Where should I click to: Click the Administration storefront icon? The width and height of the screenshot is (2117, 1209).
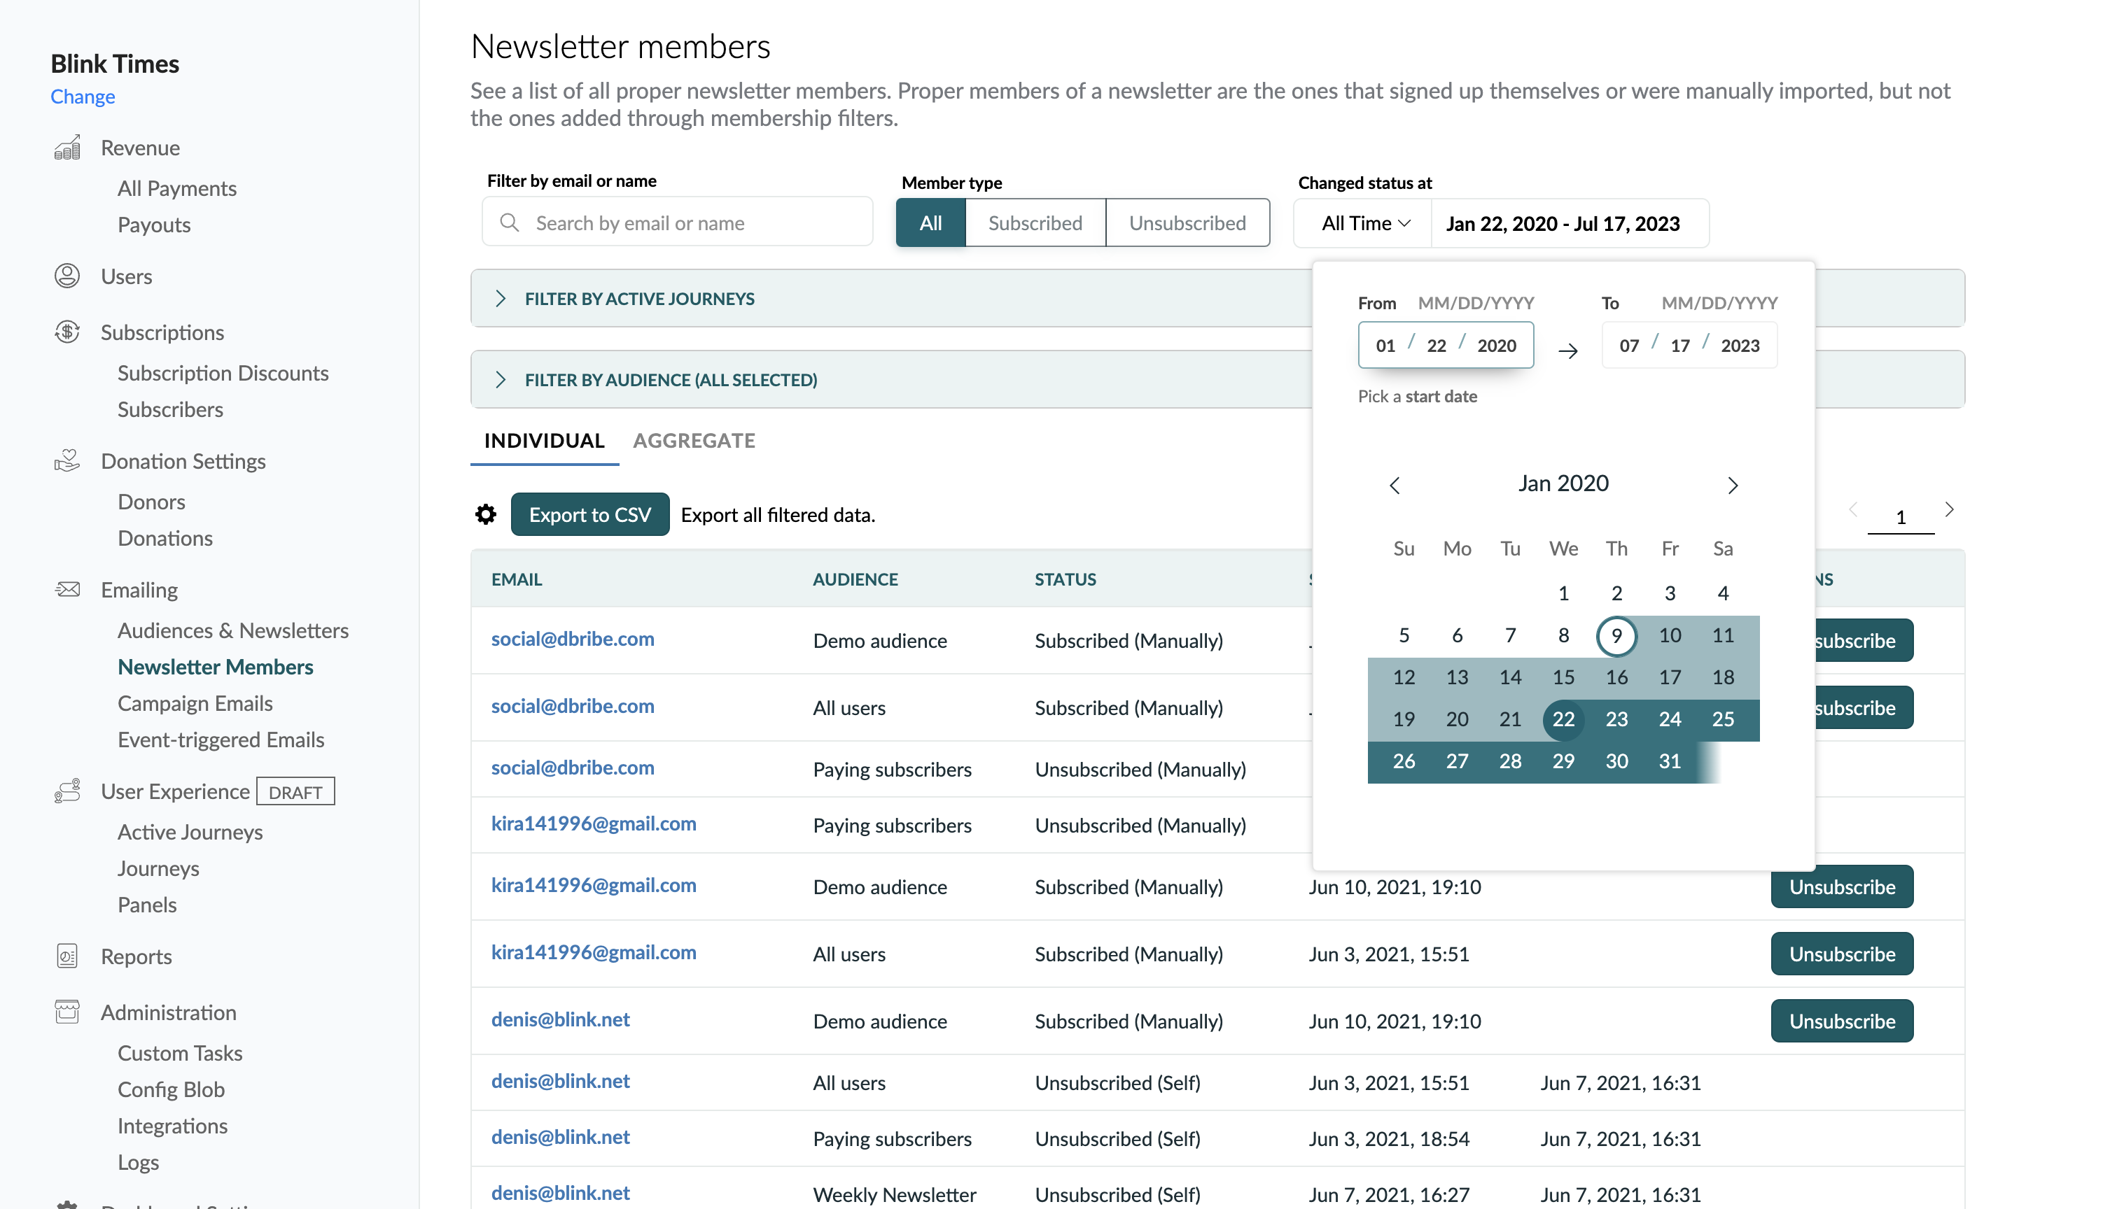coord(67,1012)
